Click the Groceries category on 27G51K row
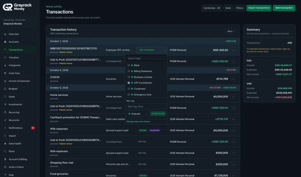The width and height of the screenshot is (301, 177). (x=111, y=79)
